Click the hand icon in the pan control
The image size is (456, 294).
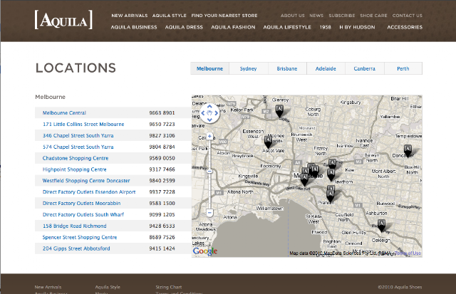click(209, 113)
